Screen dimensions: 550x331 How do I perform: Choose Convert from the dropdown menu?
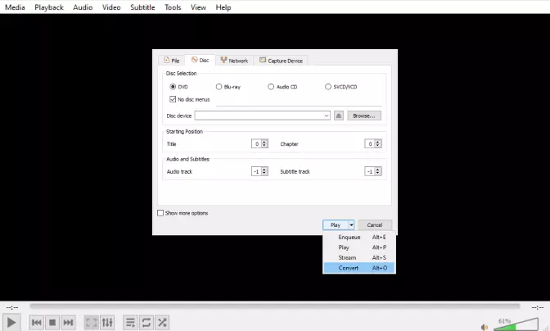(359, 268)
